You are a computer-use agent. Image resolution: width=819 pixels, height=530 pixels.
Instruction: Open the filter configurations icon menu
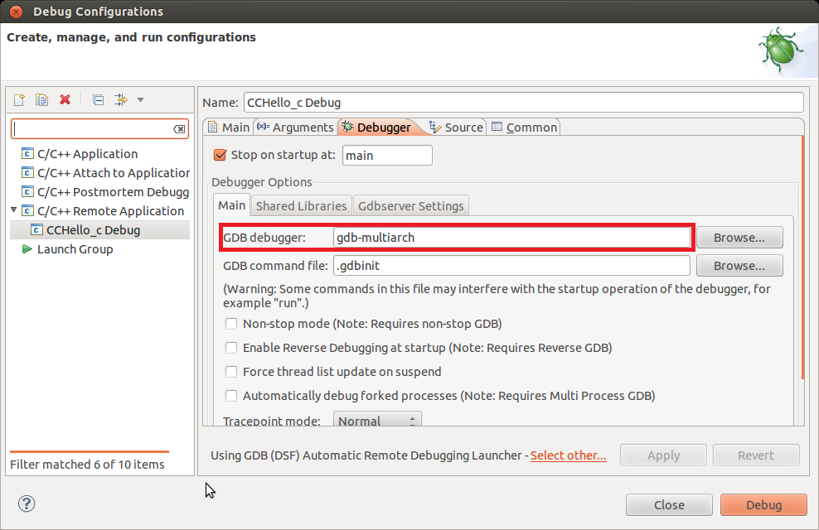pyautogui.click(x=121, y=100)
